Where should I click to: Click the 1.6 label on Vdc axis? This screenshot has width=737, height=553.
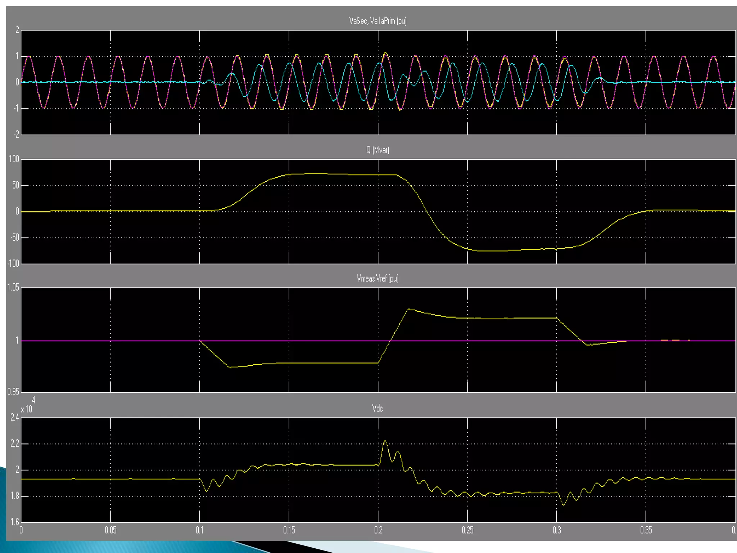[14, 522]
